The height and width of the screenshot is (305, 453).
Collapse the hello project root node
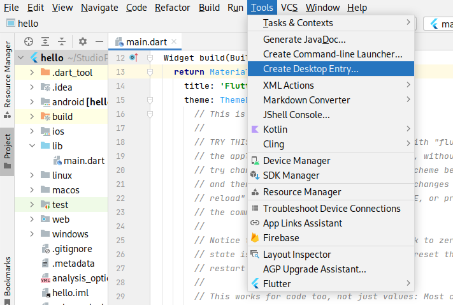(x=21, y=57)
